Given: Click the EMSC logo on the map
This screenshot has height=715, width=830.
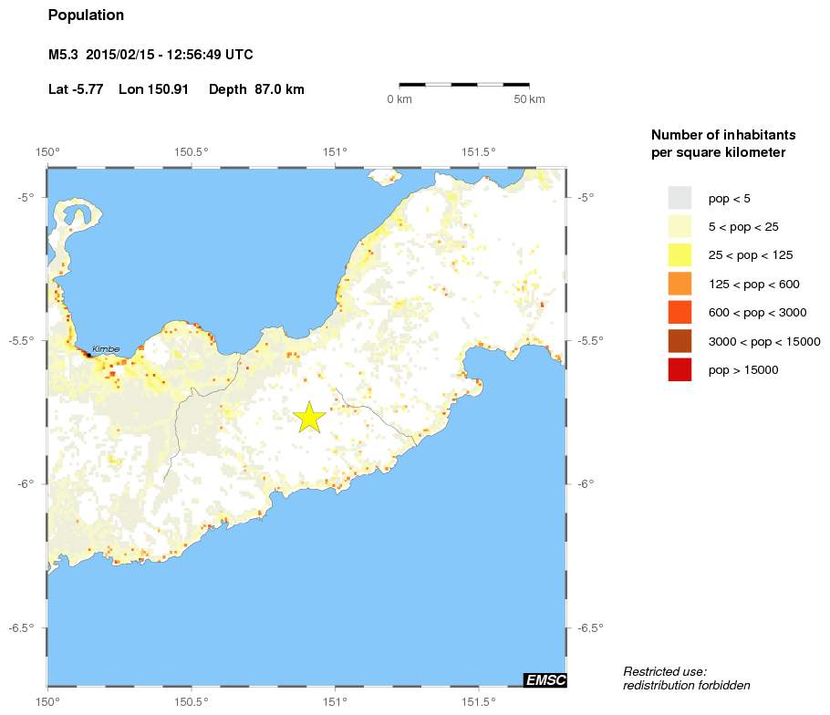Looking at the screenshot, I should point(545,679).
